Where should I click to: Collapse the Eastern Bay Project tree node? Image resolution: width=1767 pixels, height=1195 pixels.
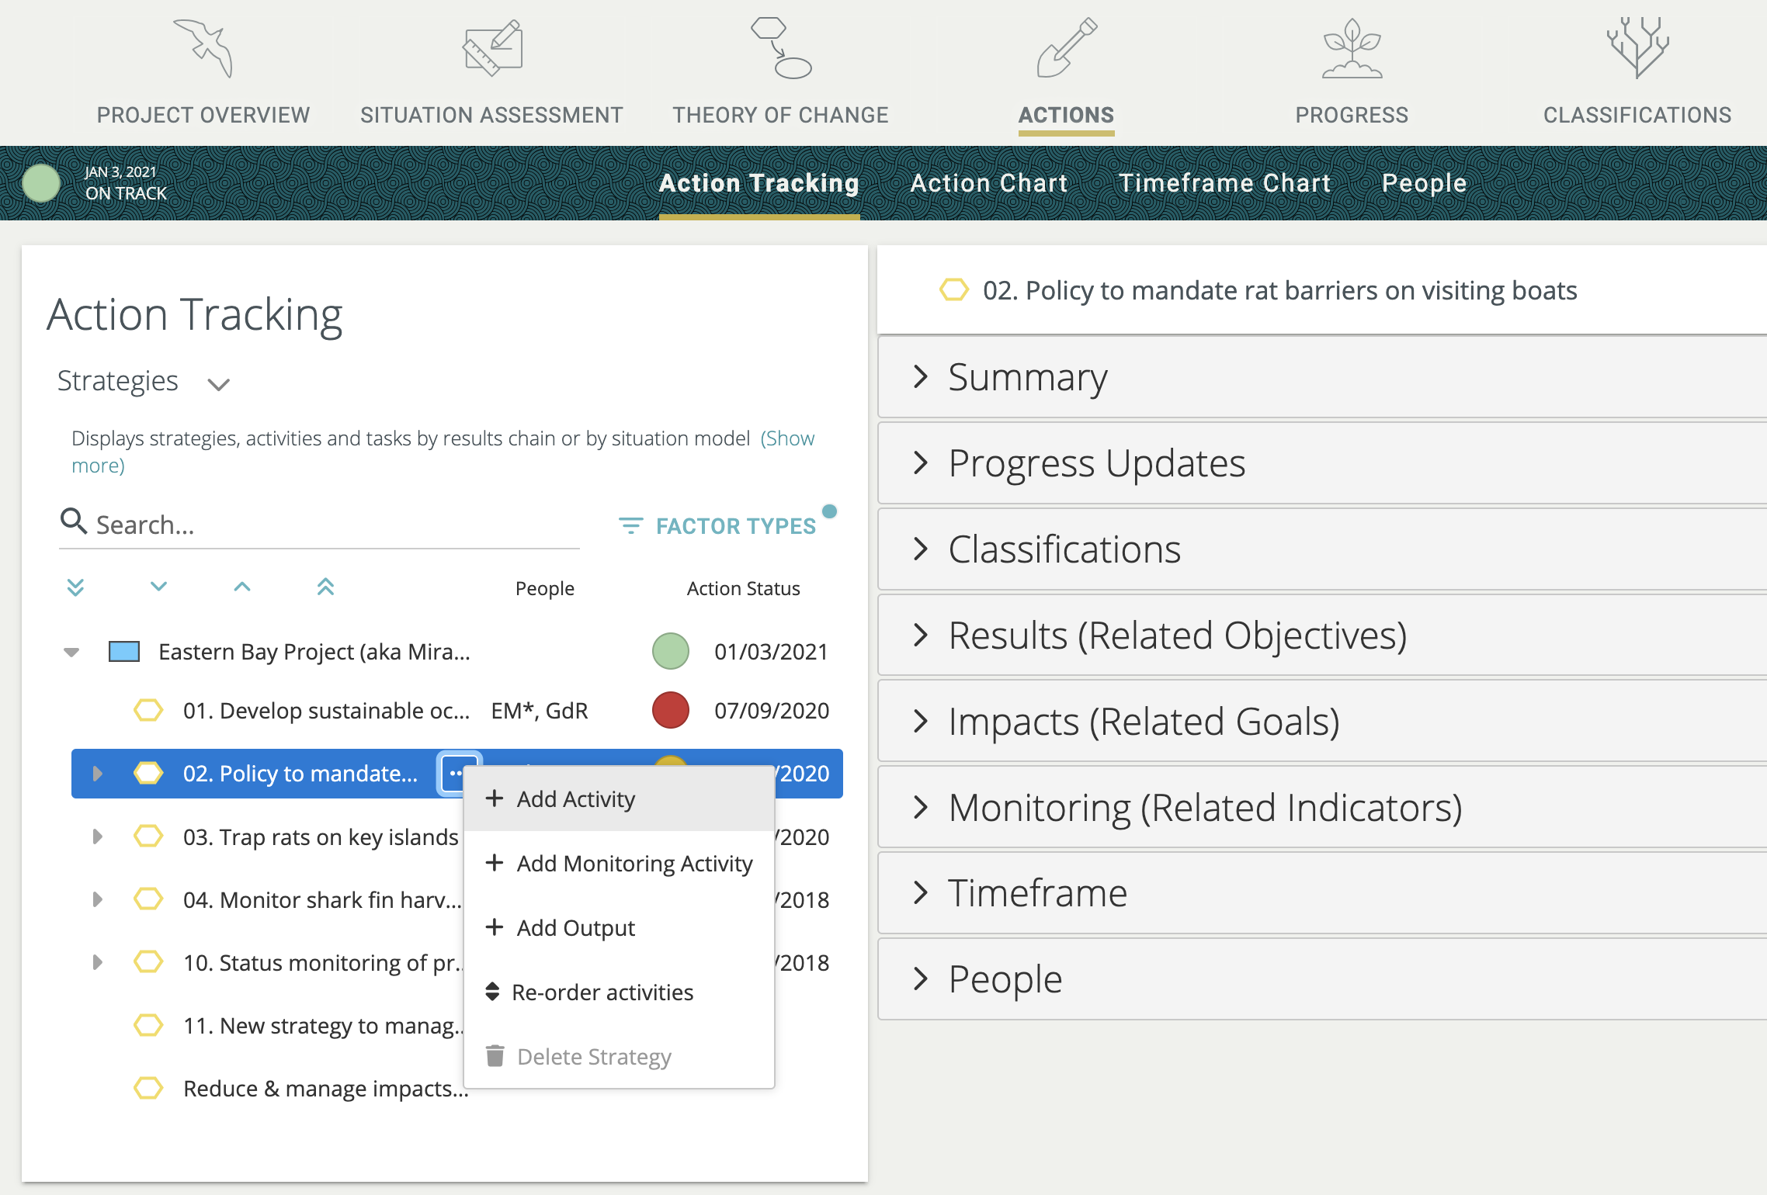(71, 652)
